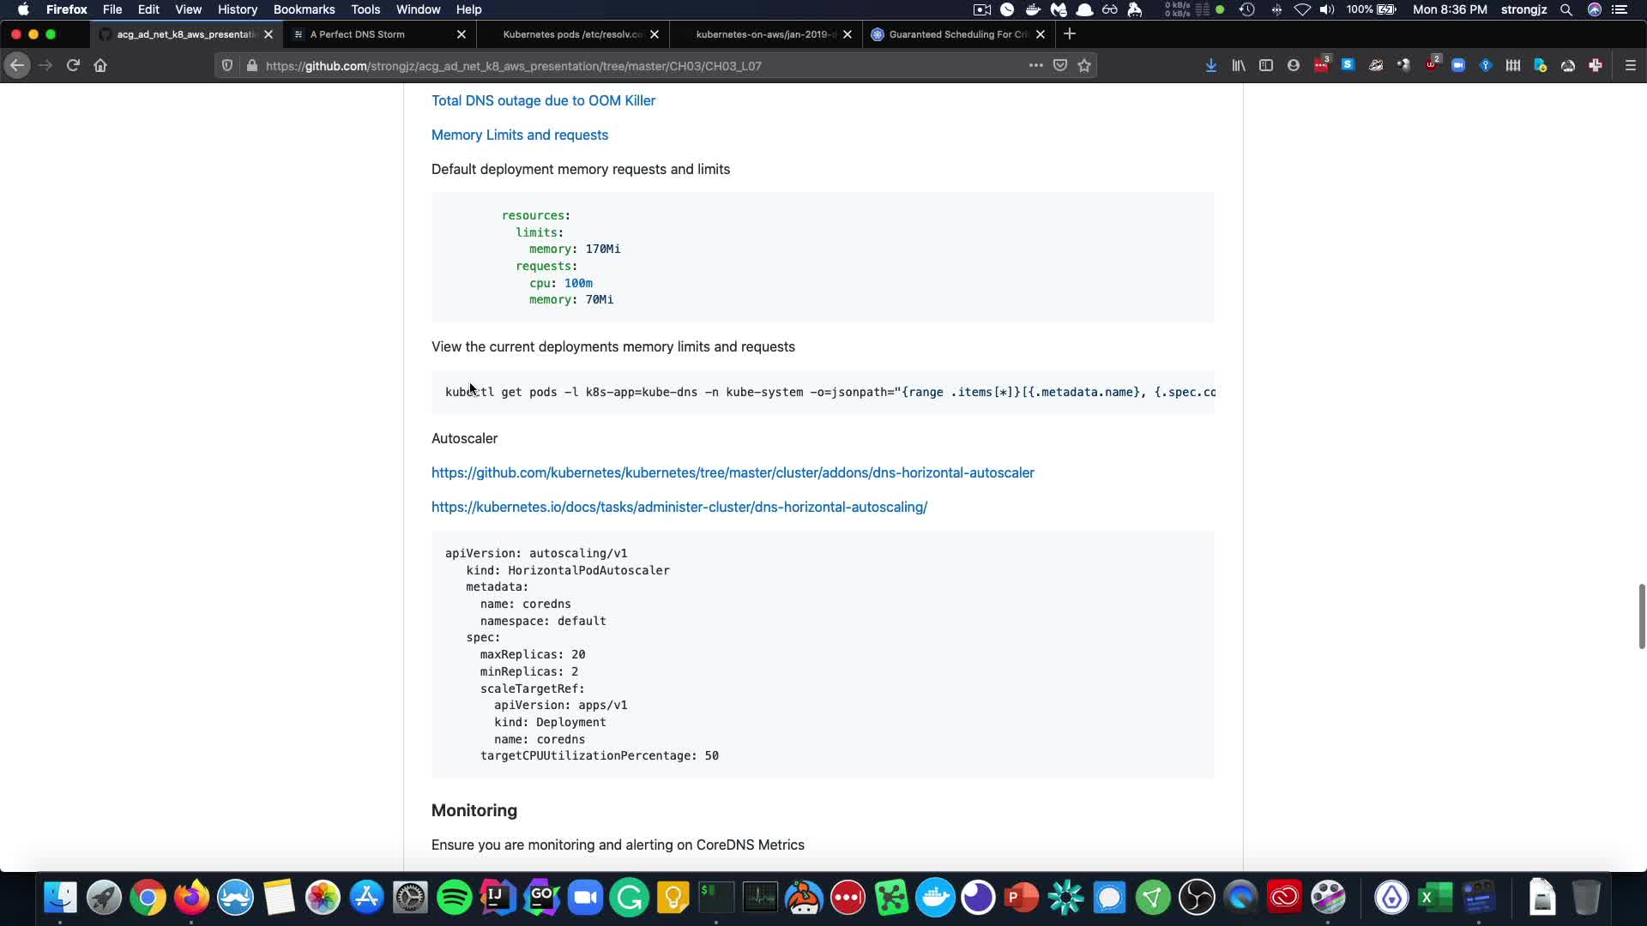
Task: Click the Zoom extension toolbar icon
Action: pos(1457,65)
